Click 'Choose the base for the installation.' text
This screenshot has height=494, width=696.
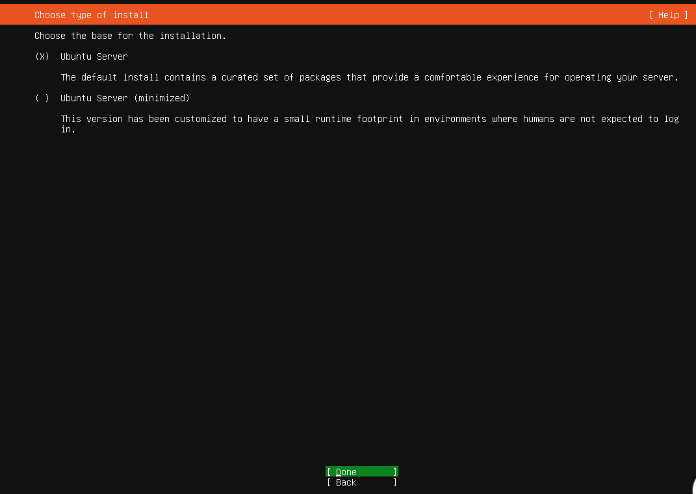point(131,36)
